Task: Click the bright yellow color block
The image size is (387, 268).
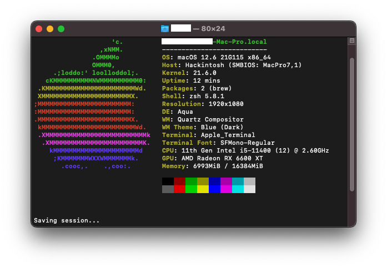Action: (203, 189)
